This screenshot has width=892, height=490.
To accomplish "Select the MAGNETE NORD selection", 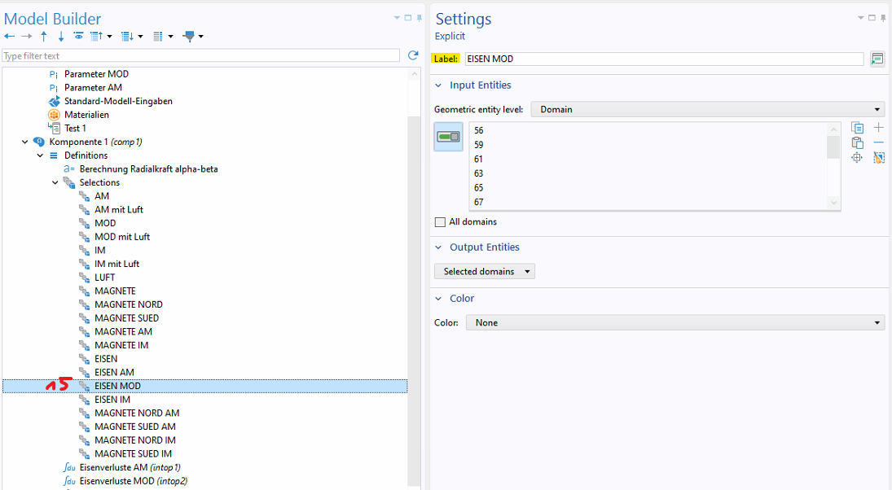I will 128,304.
